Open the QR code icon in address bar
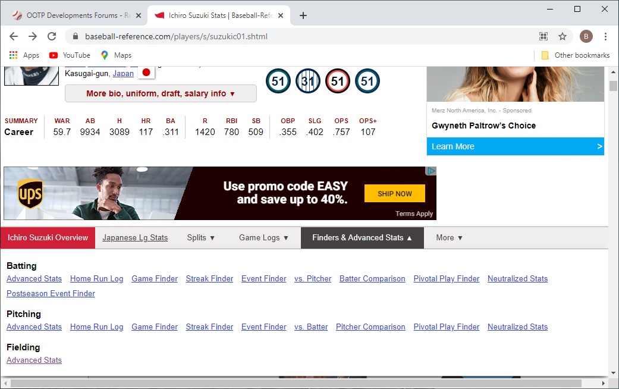Image resolution: width=619 pixels, height=389 pixels. (x=543, y=36)
